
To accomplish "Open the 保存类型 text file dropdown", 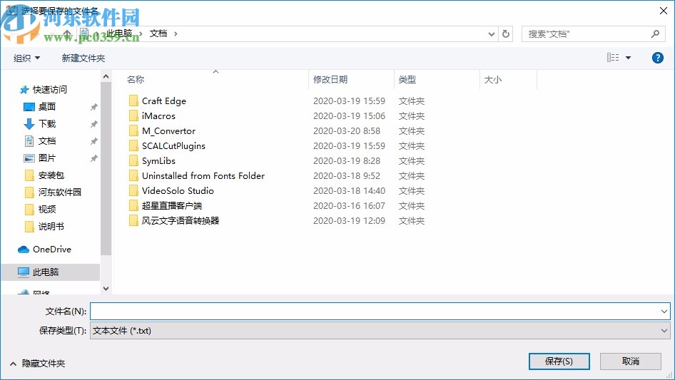I will [380, 331].
